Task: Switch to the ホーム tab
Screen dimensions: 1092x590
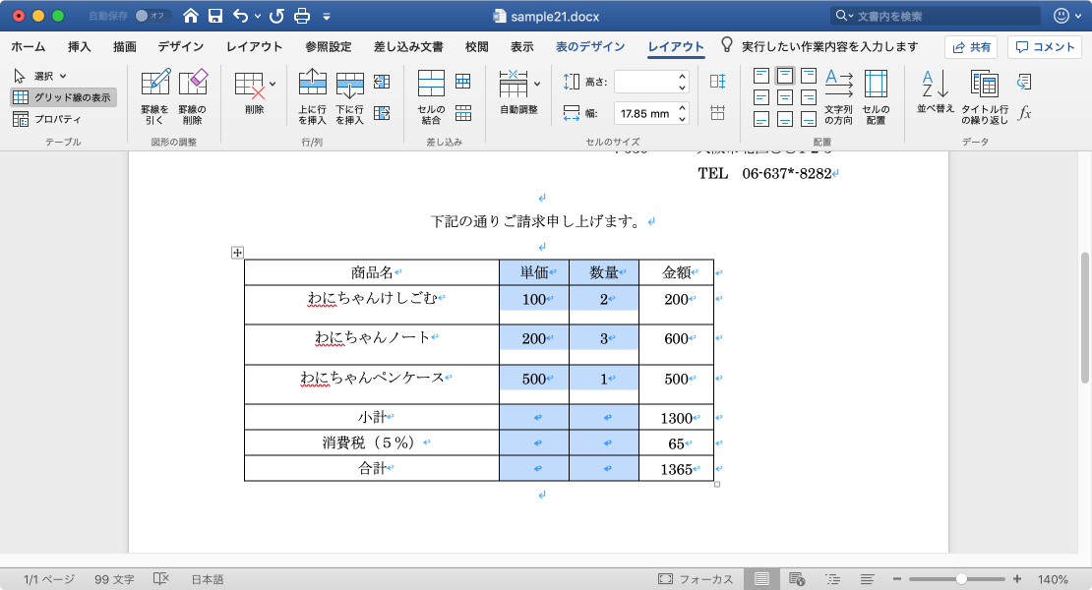Action: (28, 46)
